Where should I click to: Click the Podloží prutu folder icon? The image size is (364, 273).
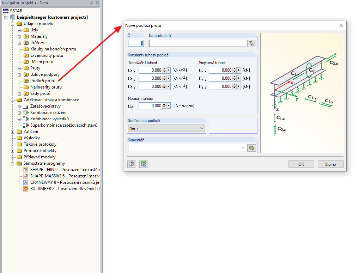pos(26,81)
